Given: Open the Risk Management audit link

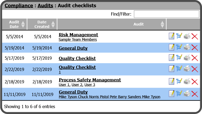Looking at the screenshot, I should tap(78, 35).
